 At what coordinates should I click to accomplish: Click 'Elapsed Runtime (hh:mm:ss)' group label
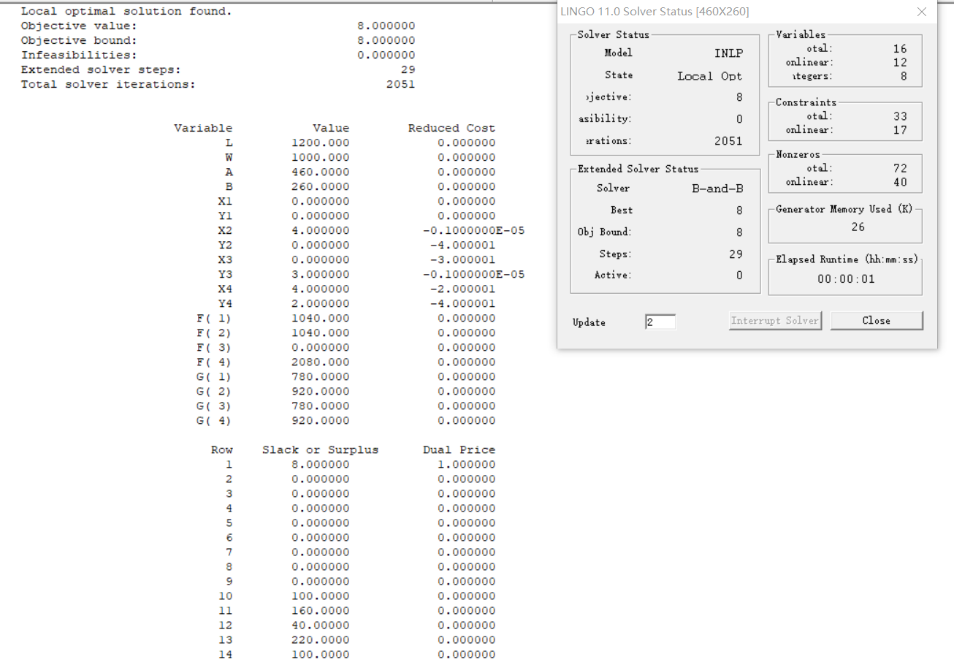[x=847, y=259]
